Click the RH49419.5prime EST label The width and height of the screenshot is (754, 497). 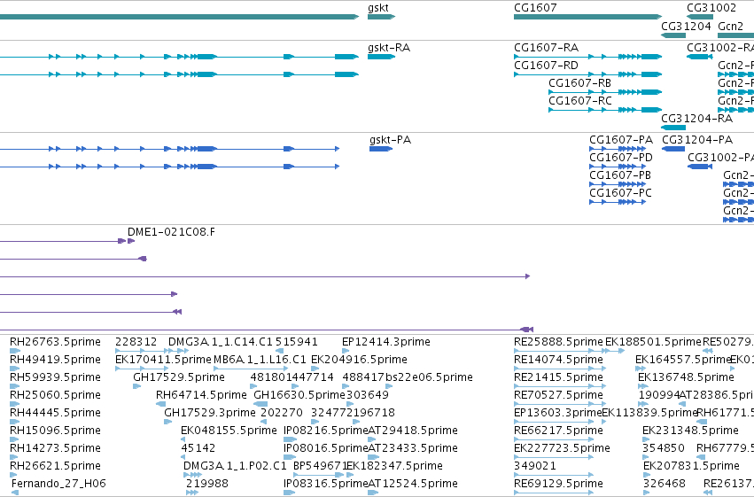tap(55, 360)
